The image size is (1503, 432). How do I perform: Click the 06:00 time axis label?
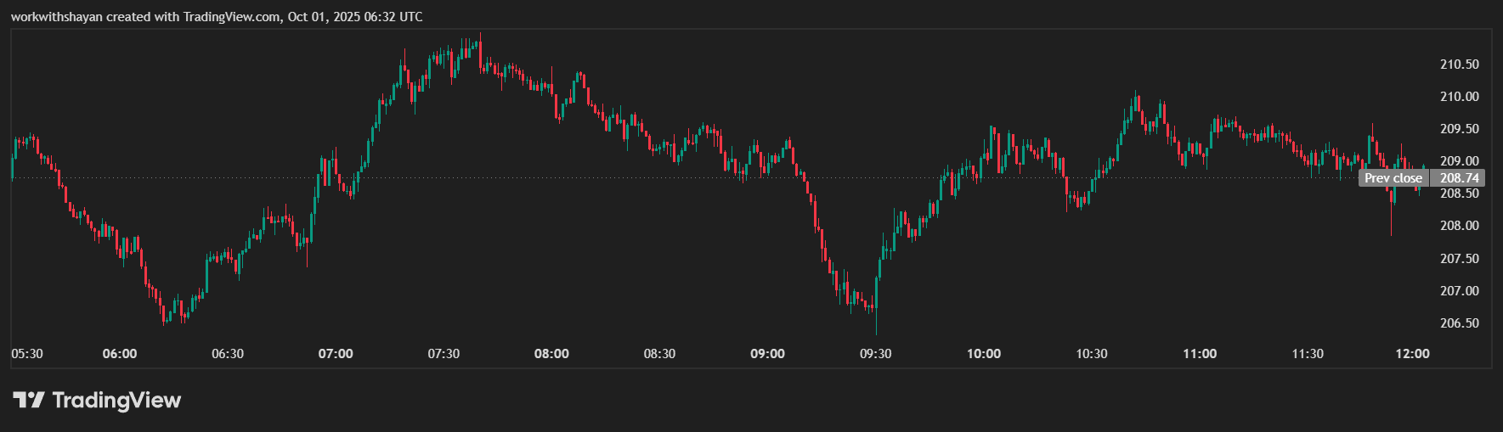119,354
